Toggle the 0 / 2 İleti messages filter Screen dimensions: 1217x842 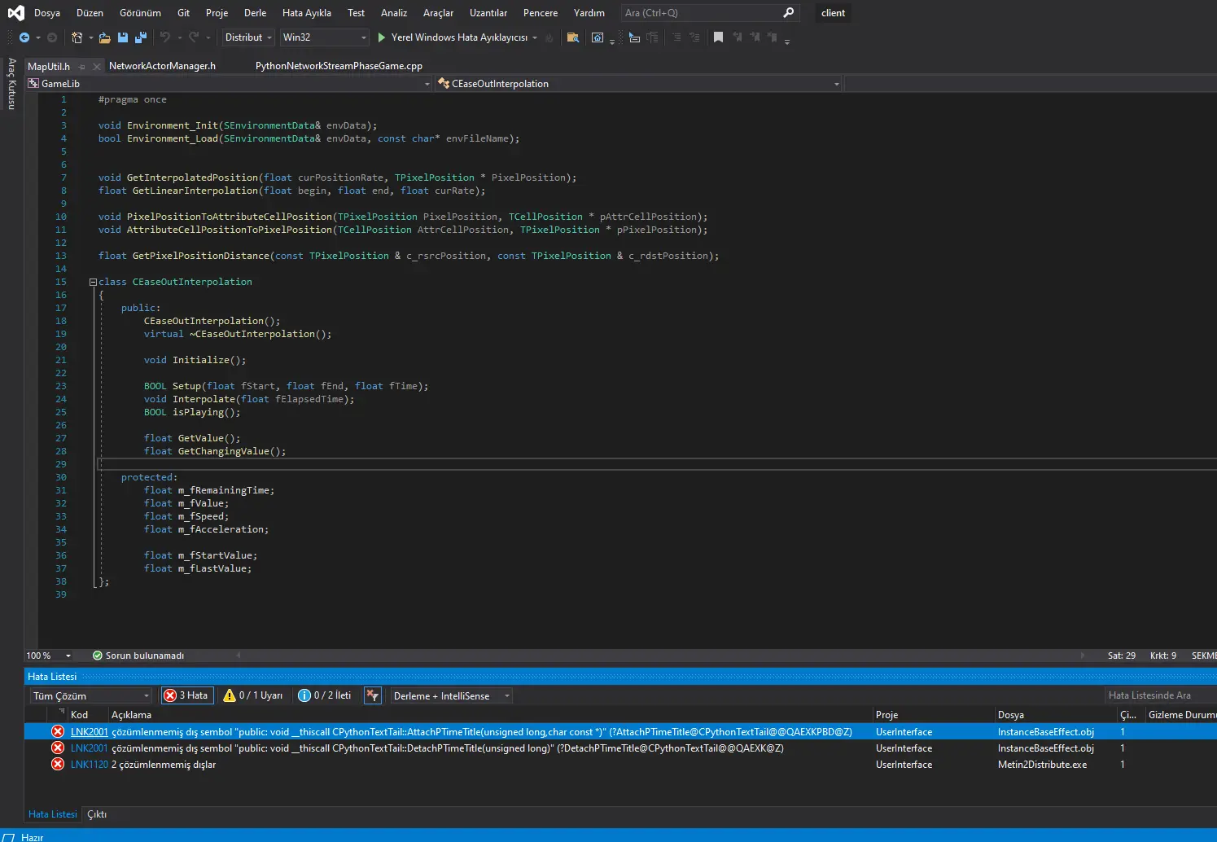(325, 695)
